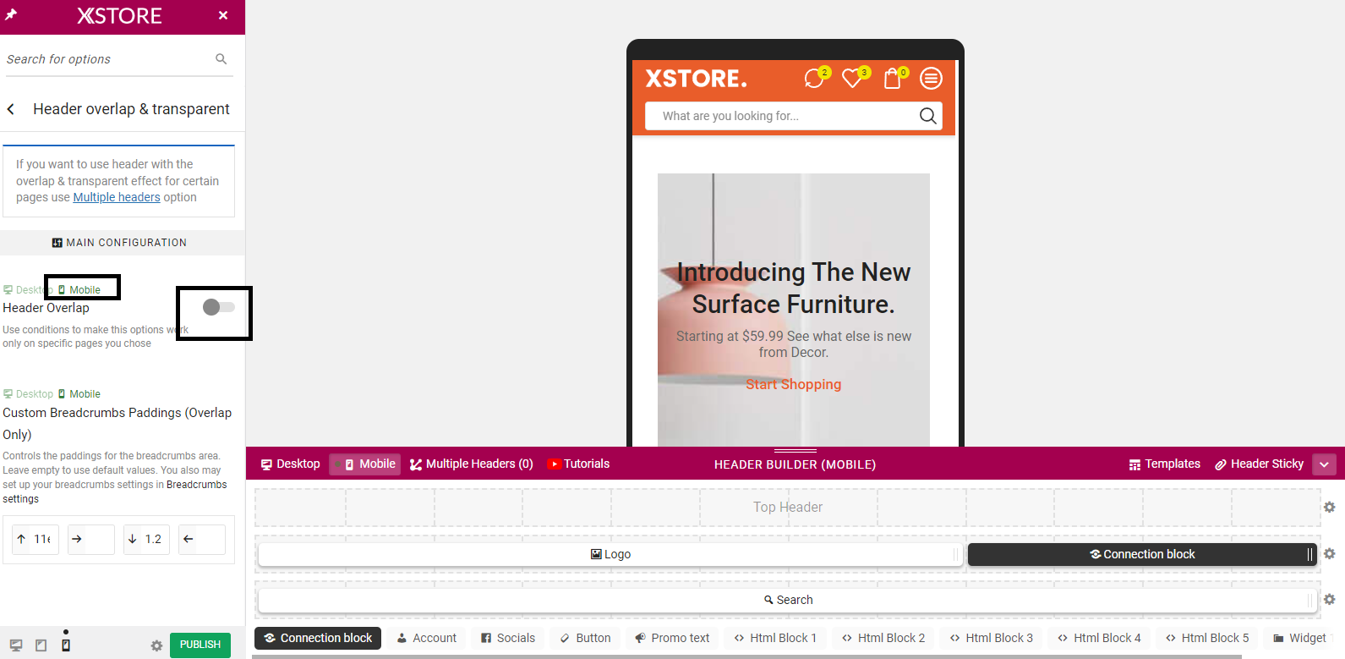1345x659 pixels.
Task: Switch preview to mobile device icon
Action: click(x=66, y=645)
